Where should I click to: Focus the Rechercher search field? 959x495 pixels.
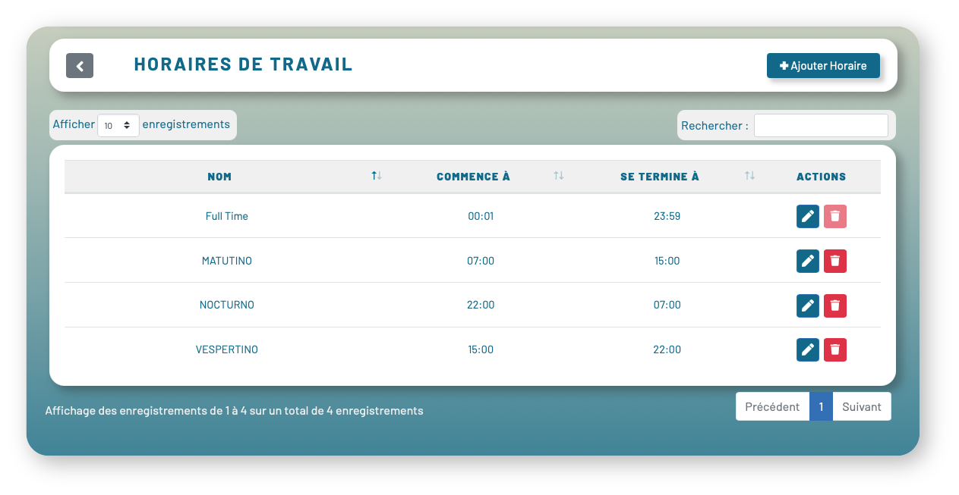coord(820,126)
